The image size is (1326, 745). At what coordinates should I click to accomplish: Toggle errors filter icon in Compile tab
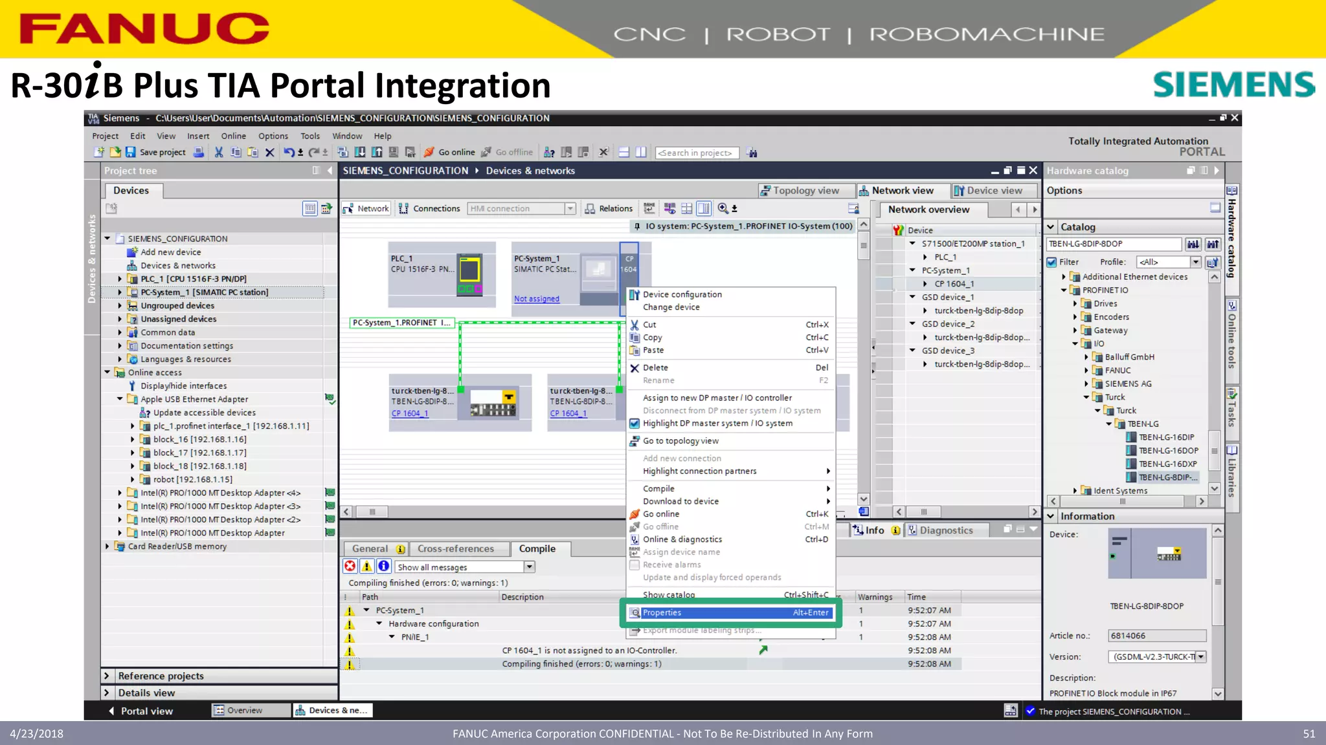point(350,566)
